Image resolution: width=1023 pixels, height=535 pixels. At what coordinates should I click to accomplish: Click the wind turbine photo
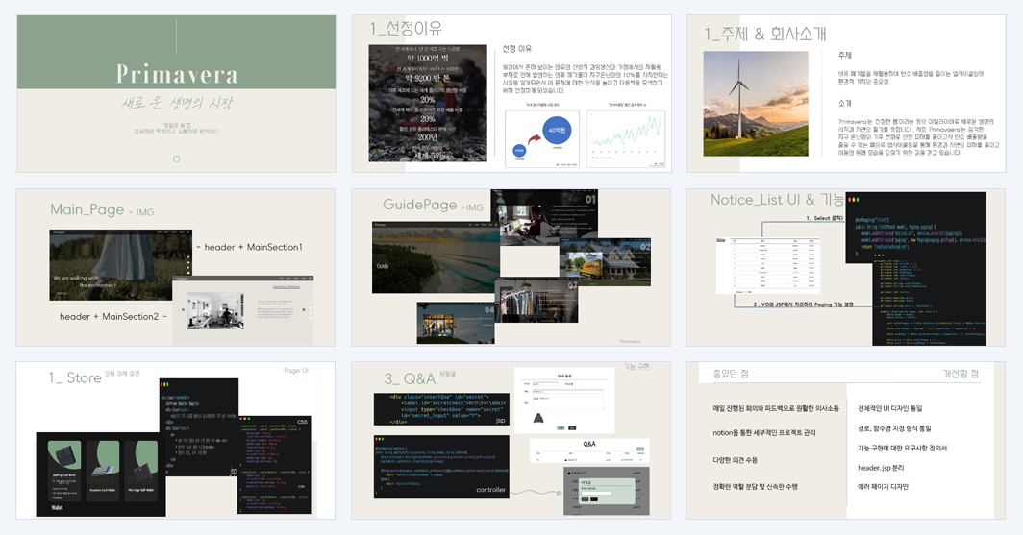756,104
